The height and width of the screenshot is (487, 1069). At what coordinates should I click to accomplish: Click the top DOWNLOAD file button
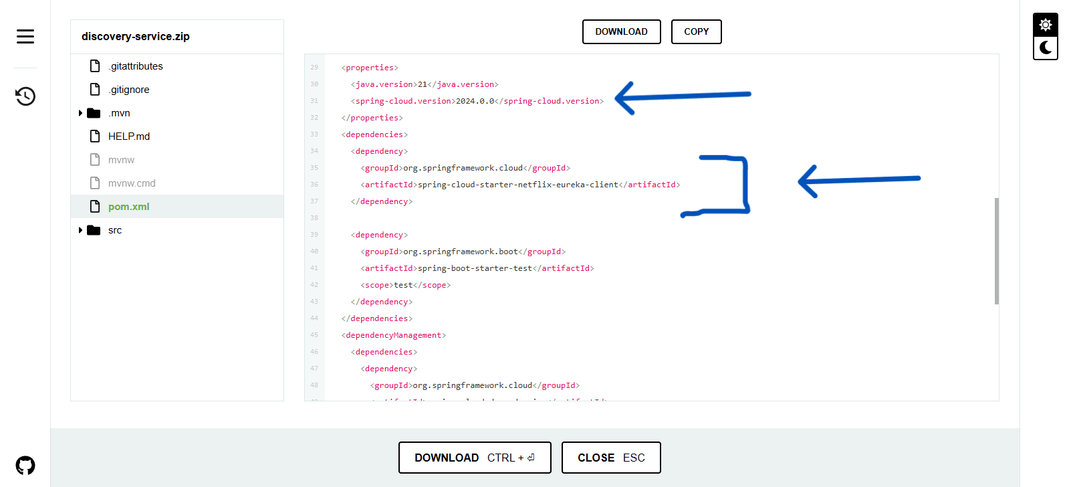pyautogui.click(x=621, y=31)
